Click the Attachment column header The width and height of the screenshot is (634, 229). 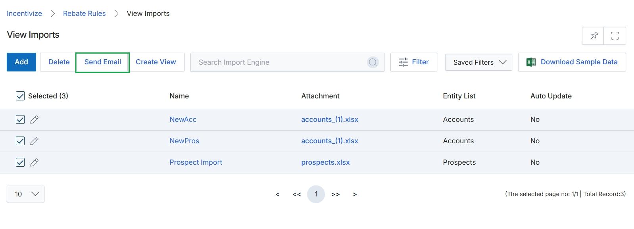(x=320, y=96)
